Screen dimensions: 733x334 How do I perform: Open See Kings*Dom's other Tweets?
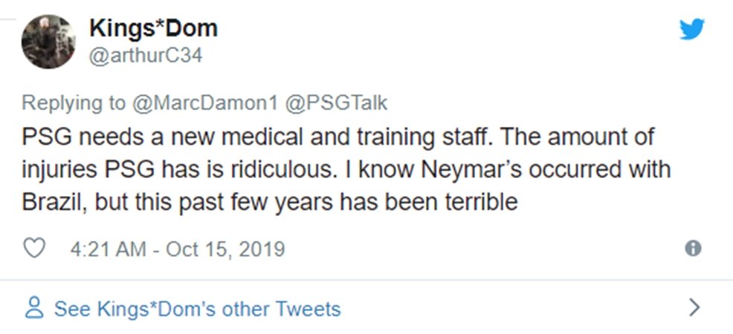tap(197, 308)
